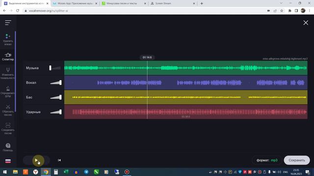Screen dimensions: 314x176
Task: Close the 'Moises App' browser tab
Action: 96,3
